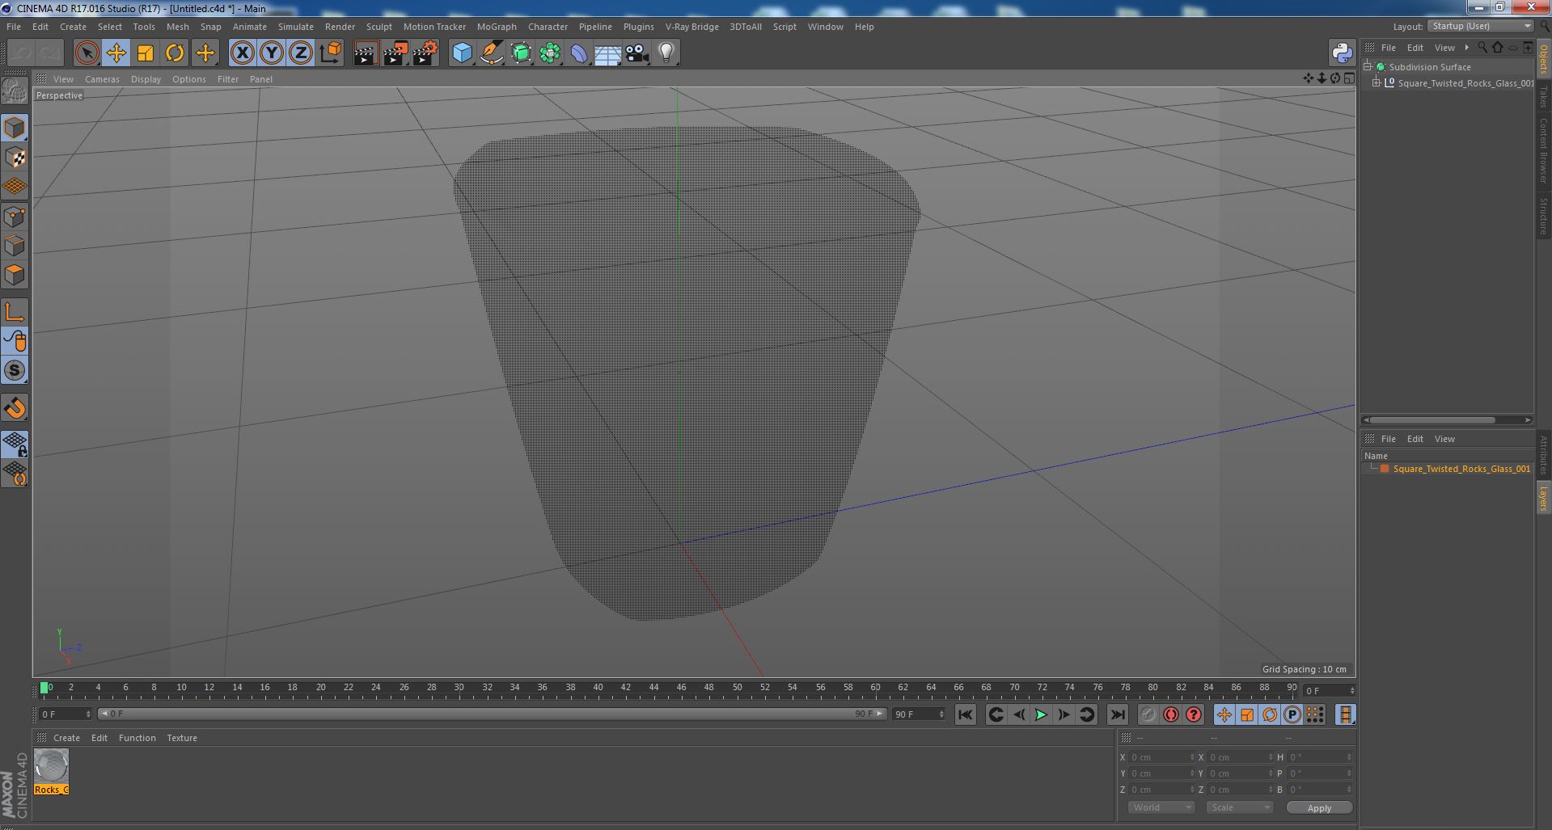Open the Spline Pen tool
This screenshot has width=1552, height=830.
click(491, 53)
